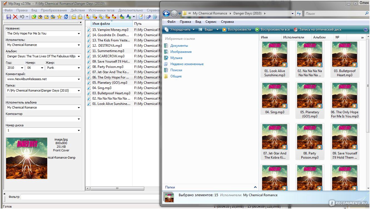Expand the Explorer address bar history dropdown
Image resolution: width=370 pixels, height=209 pixels.
pos(292,13)
